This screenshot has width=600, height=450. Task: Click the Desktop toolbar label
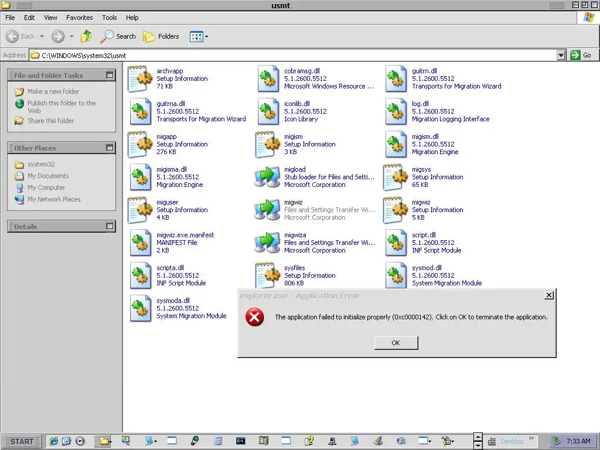coord(512,441)
